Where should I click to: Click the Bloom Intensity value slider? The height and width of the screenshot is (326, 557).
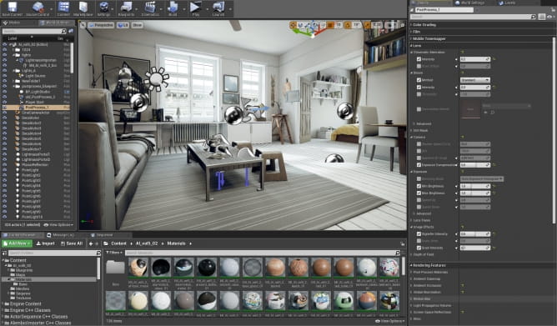point(475,88)
